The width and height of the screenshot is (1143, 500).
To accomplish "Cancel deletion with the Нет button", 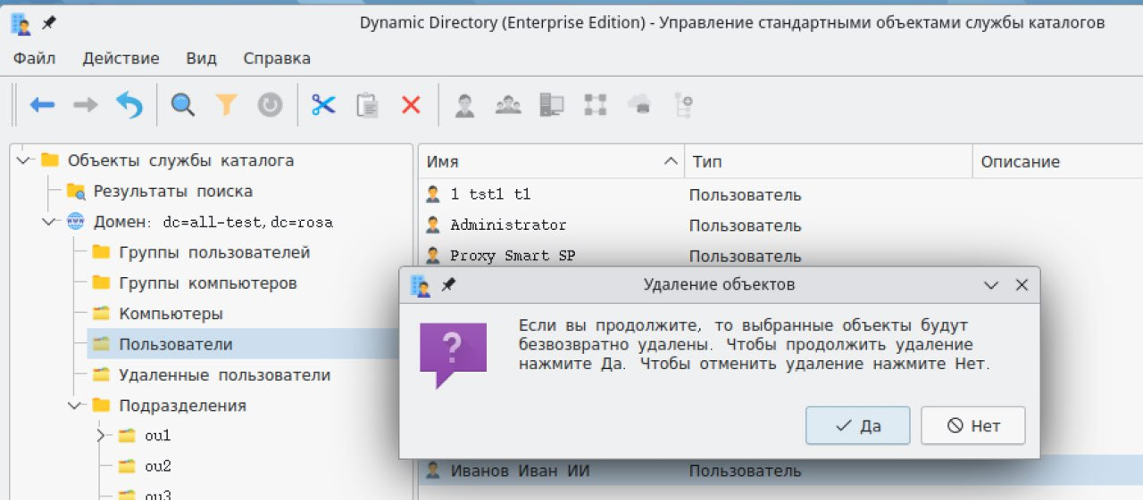I will (972, 426).
